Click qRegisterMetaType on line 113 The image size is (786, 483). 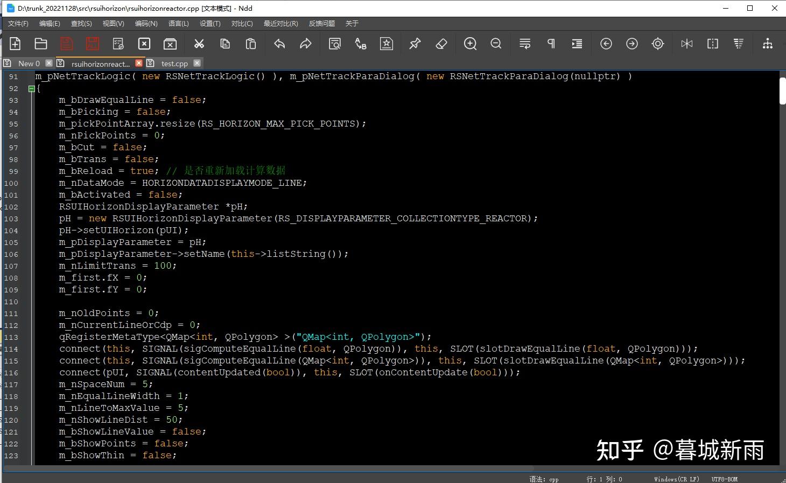(x=109, y=337)
